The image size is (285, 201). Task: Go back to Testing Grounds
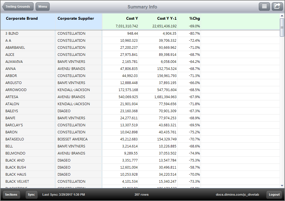click(x=17, y=6)
